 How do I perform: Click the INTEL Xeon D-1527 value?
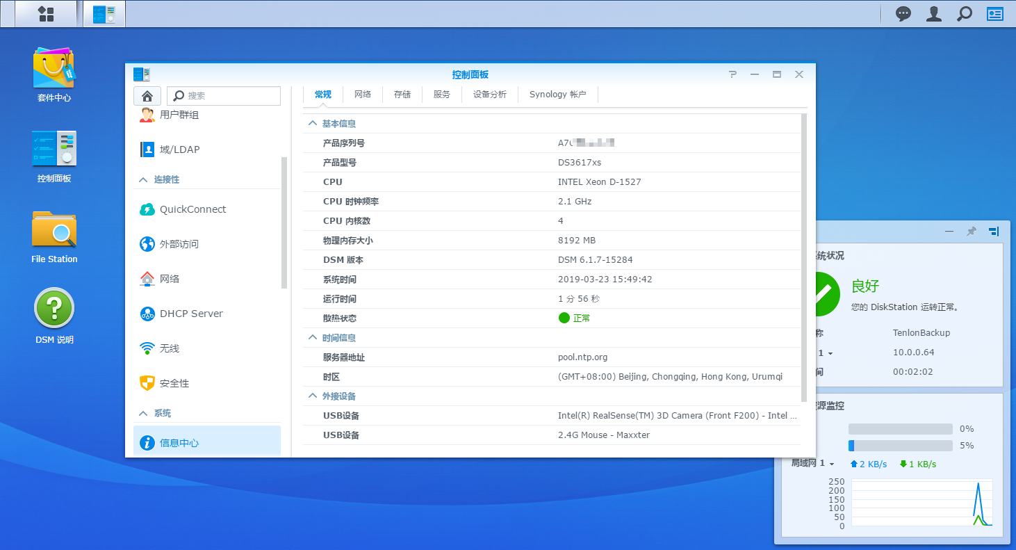pyautogui.click(x=600, y=182)
